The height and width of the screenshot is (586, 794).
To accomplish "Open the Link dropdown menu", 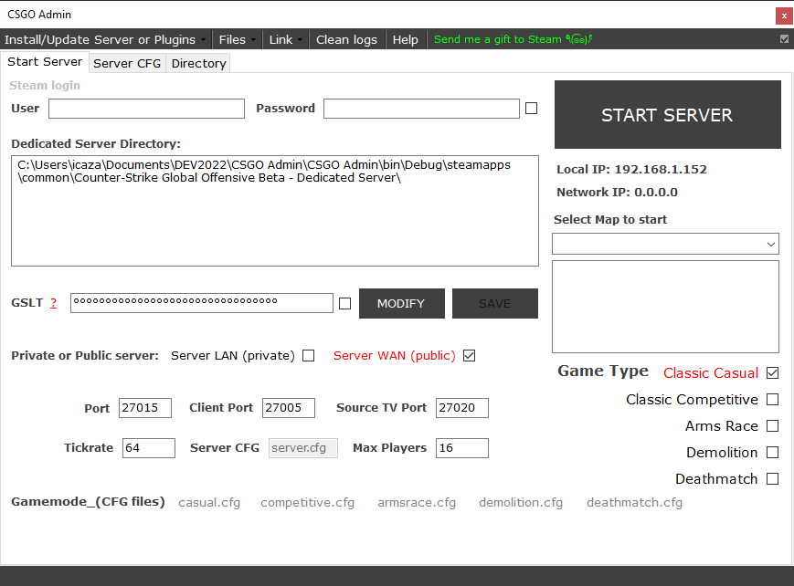I will [x=286, y=39].
